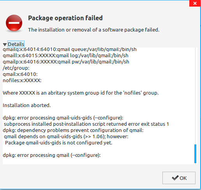This screenshot has height=190, width=201.
Task: Collapse the Details disclosure triangle
Action: coord(5,44)
